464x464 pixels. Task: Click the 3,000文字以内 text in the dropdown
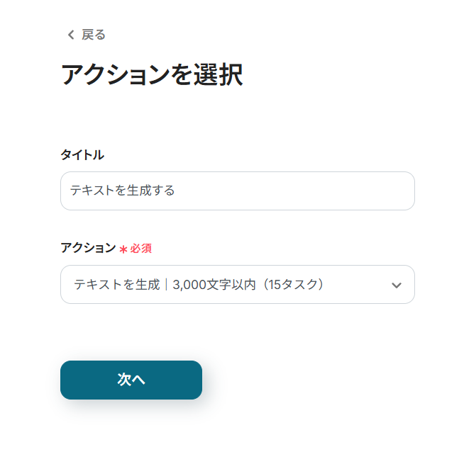[x=213, y=285]
